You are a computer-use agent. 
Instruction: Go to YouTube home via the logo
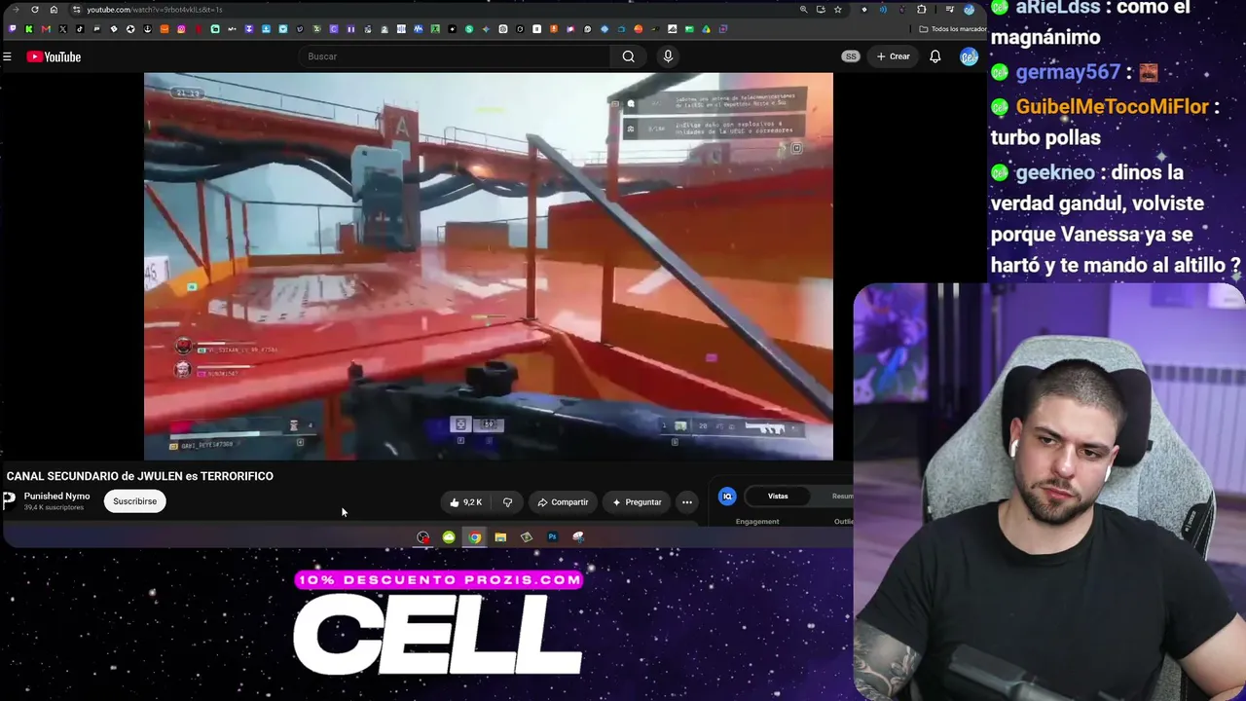coord(54,56)
